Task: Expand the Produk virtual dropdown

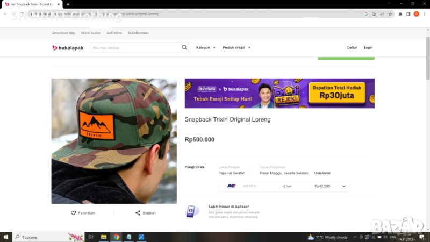Action: coord(236,48)
